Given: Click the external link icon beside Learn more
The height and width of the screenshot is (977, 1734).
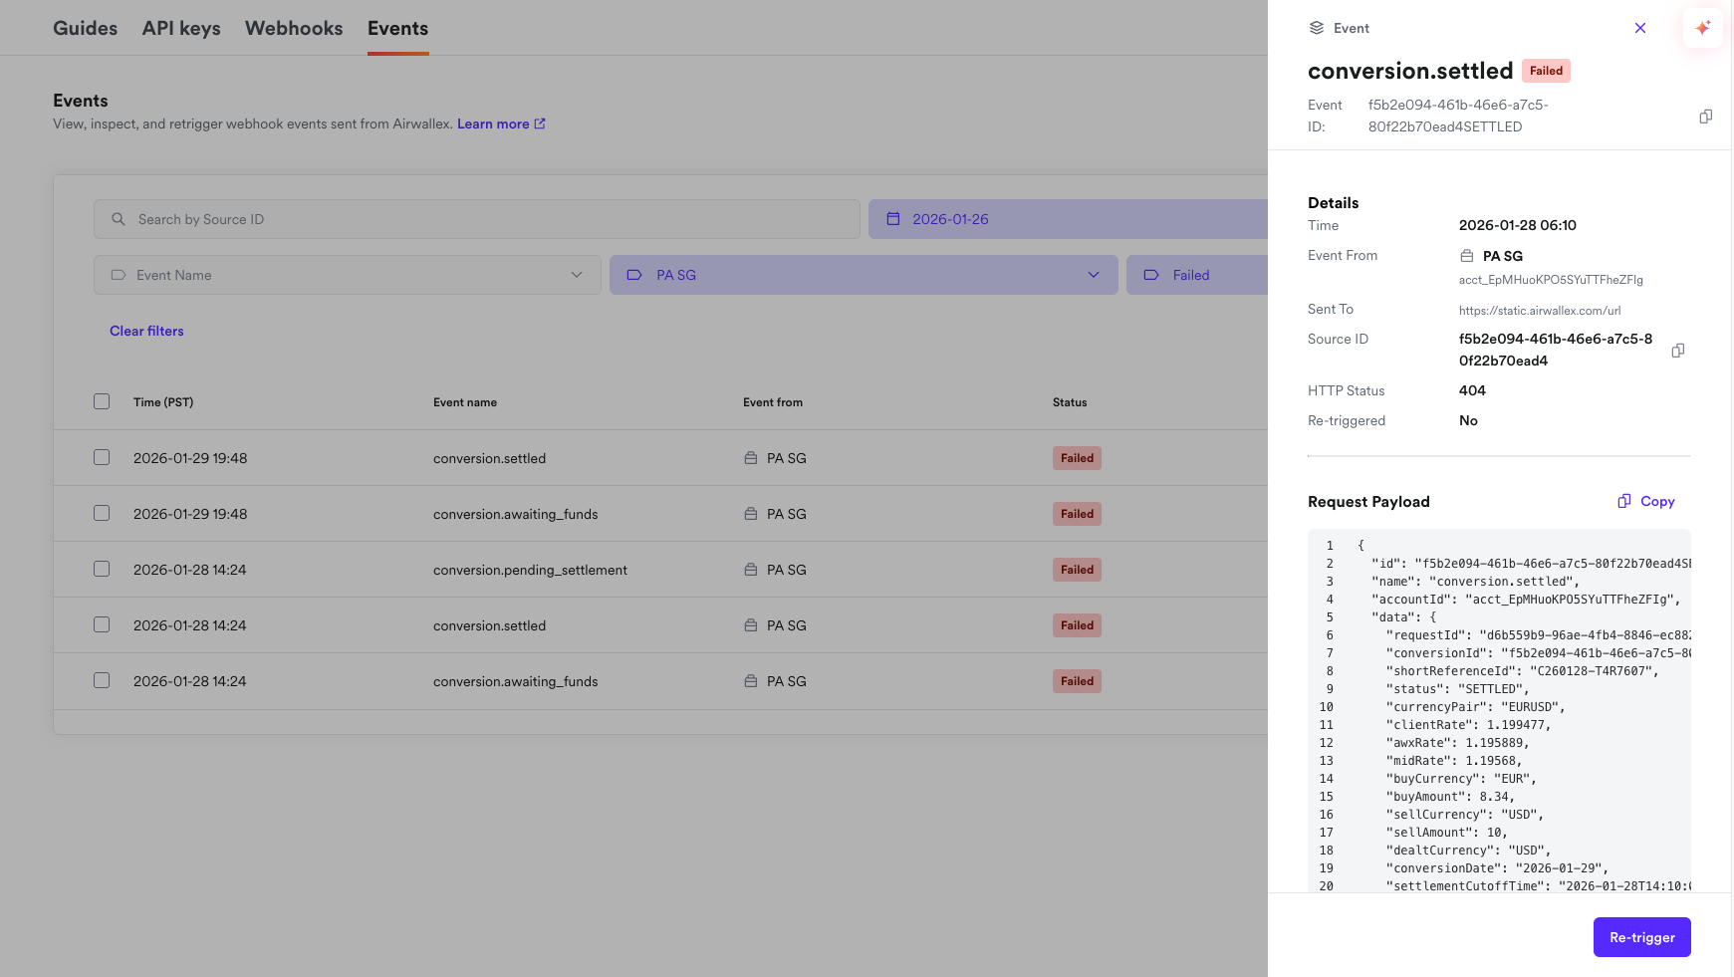Looking at the screenshot, I should click(x=540, y=123).
